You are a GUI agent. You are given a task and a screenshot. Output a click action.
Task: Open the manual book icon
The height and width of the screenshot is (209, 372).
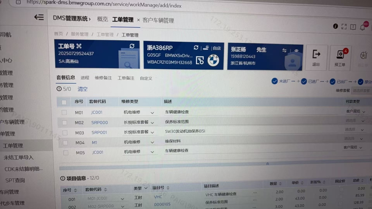point(353,27)
